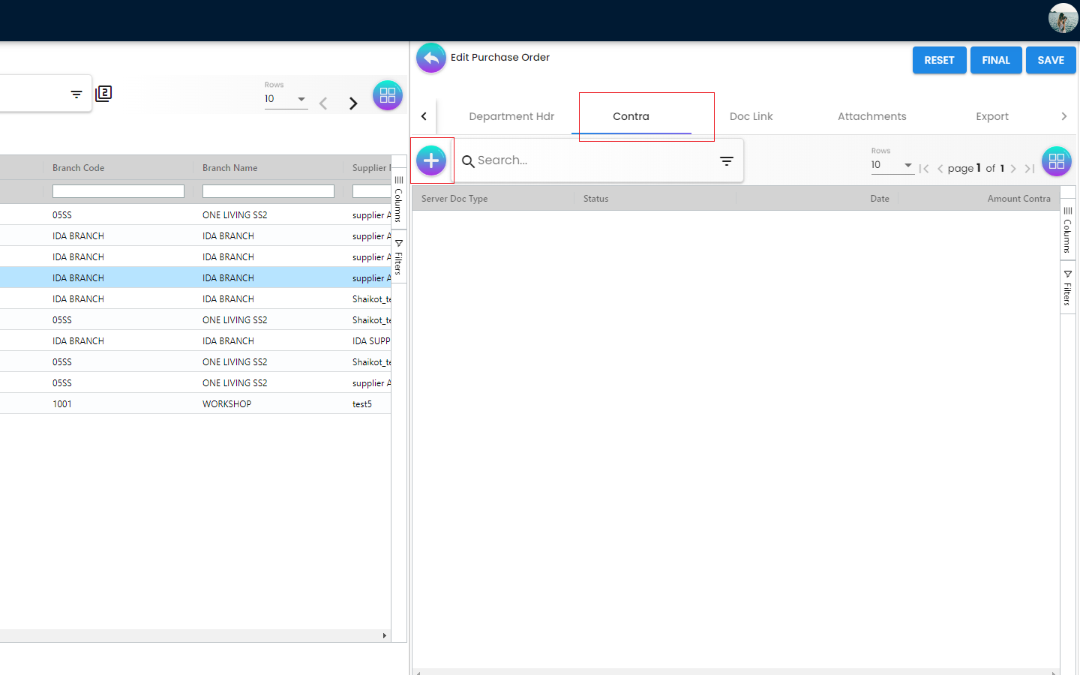Viewport: 1080px width, 675px height.
Task: Open grid view menu in left list panel
Action: click(388, 95)
